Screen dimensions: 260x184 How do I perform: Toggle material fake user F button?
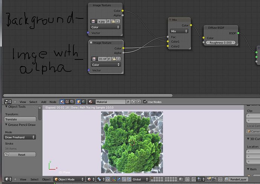(128, 102)
